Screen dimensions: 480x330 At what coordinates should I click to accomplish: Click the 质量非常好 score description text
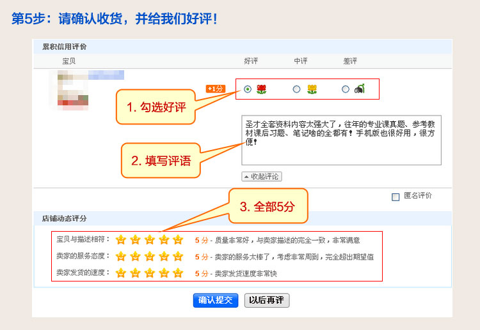tap(287, 240)
